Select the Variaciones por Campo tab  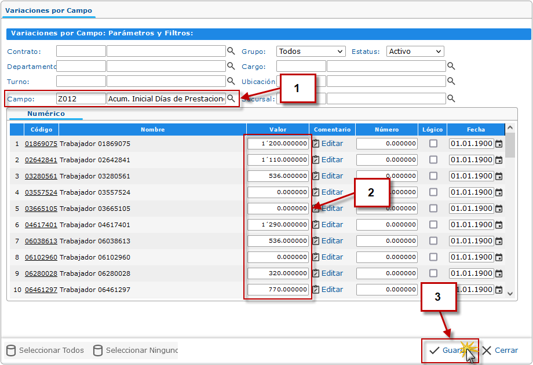tap(48, 10)
